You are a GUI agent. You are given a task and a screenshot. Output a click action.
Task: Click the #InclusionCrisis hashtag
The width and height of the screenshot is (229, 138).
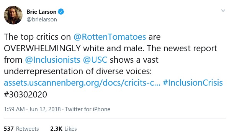point(193,83)
